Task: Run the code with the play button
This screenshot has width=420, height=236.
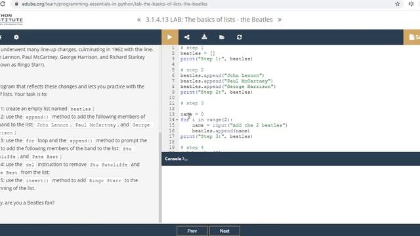Action: (170, 37)
